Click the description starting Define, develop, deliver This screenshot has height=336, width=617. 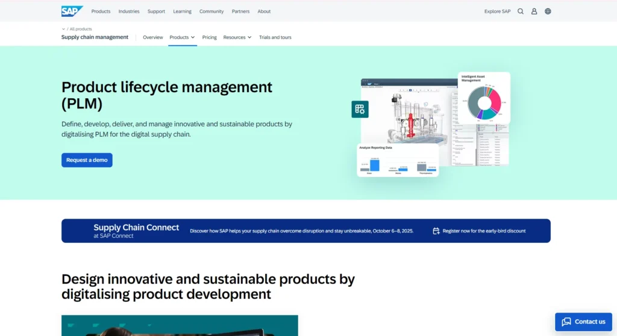click(x=177, y=129)
